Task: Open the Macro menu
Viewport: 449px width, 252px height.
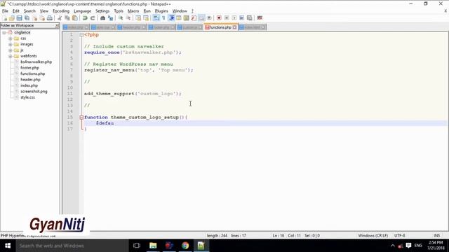Action: click(x=133, y=11)
